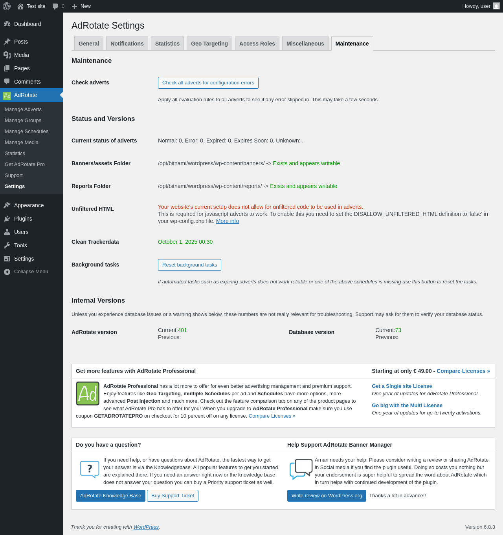The width and height of the screenshot is (503, 535).
Task: Click the plus icon beside New
Action: pos(74,6)
